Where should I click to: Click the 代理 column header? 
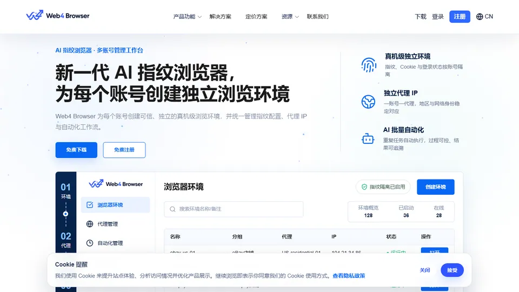pyautogui.click(x=287, y=237)
